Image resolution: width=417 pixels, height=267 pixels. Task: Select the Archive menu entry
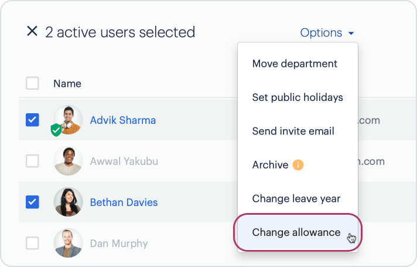[x=298, y=165]
